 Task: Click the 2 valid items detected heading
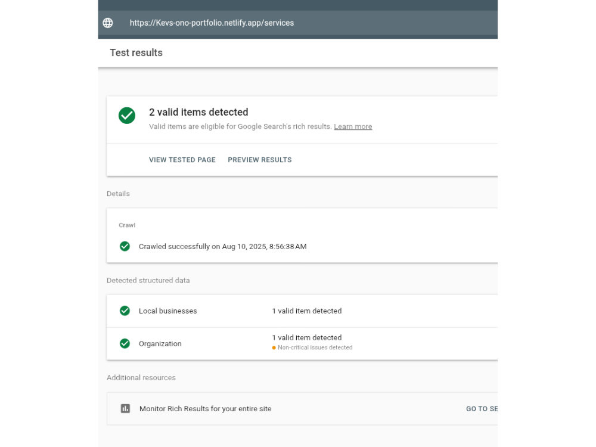click(198, 112)
